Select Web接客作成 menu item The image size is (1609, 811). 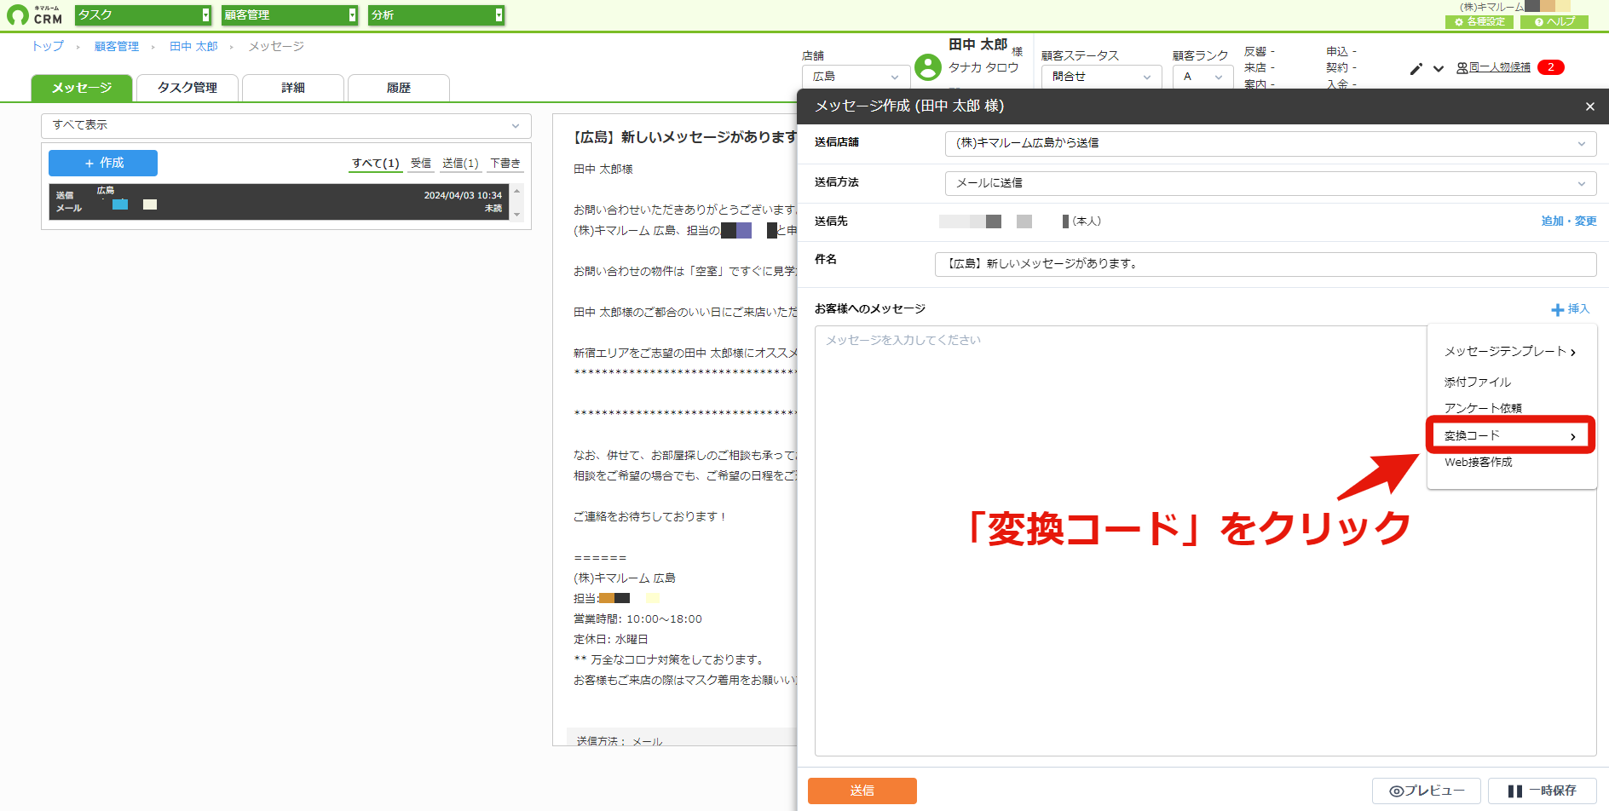tap(1479, 463)
